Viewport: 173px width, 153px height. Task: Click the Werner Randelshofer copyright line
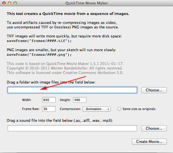tap(65, 68)
